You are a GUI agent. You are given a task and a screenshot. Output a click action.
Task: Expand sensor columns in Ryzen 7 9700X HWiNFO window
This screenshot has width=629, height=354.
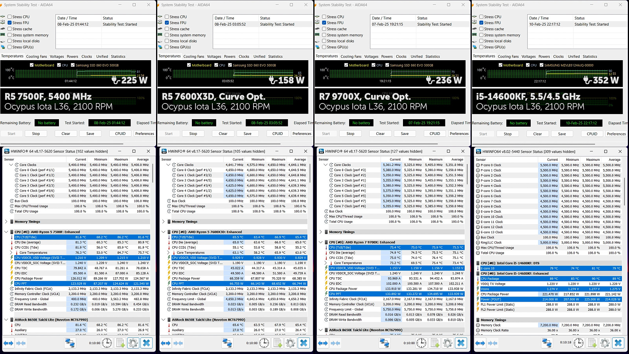(x=323, y=343)
